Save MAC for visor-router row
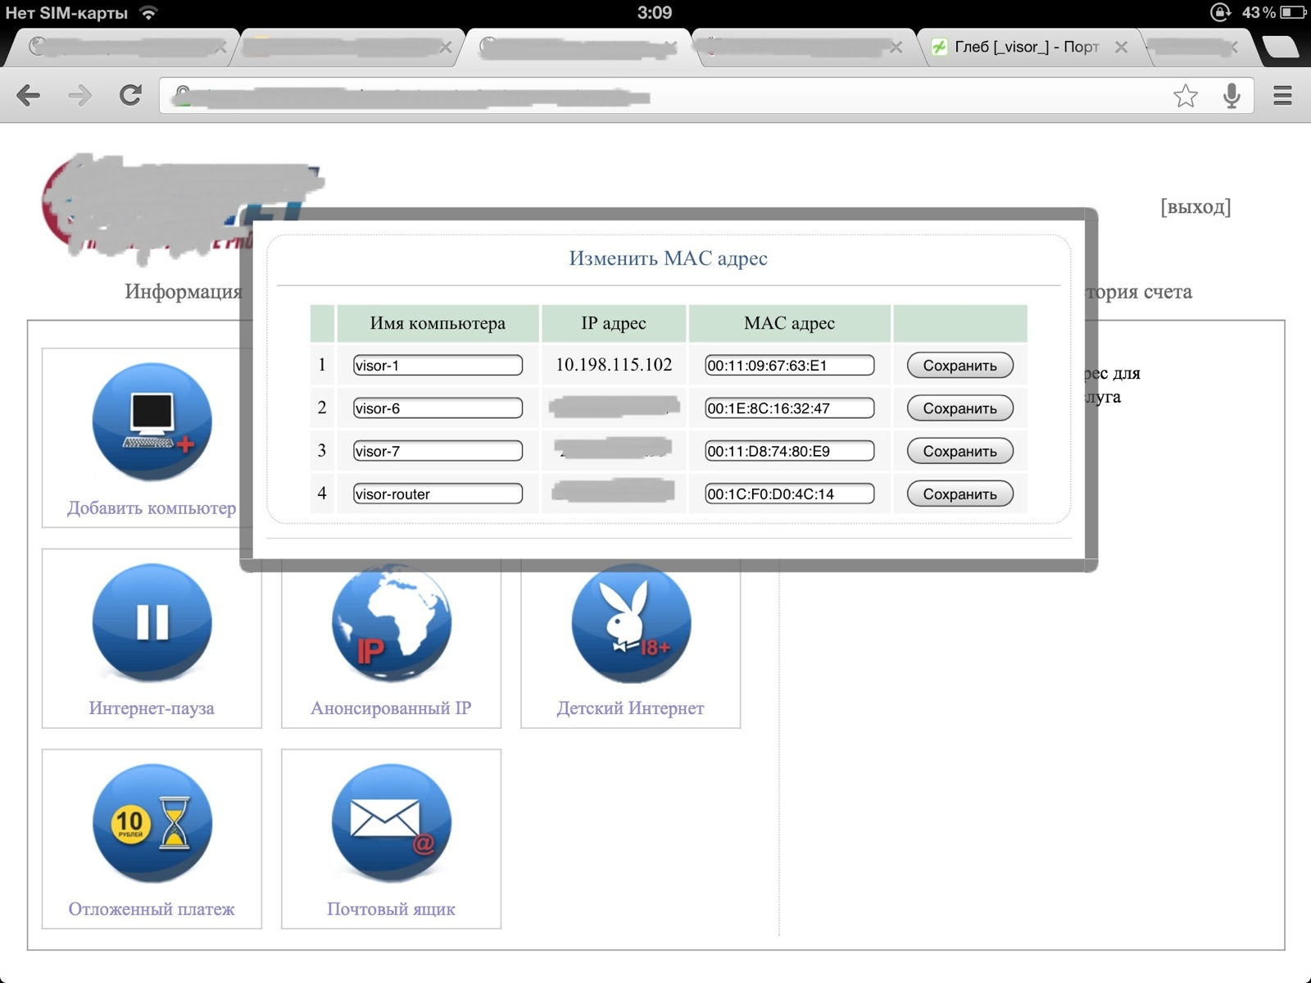Viewport: 1311px width, 983px height. tap(959, 494)
